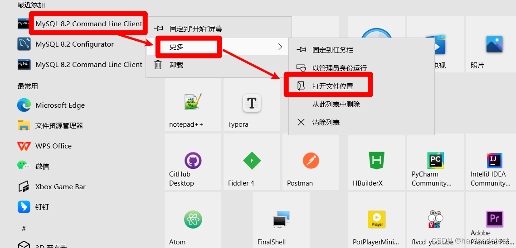
Task: Click the pin icon beside 固定到任务栏
Action: coord(301,50)
